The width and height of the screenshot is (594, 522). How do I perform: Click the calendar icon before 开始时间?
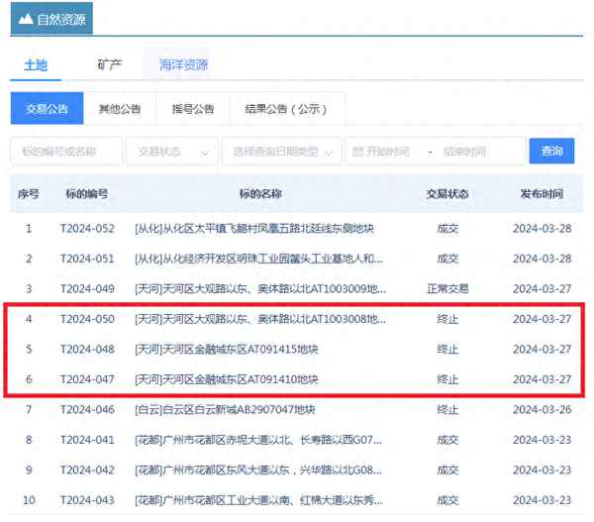[x=357, y=152]
